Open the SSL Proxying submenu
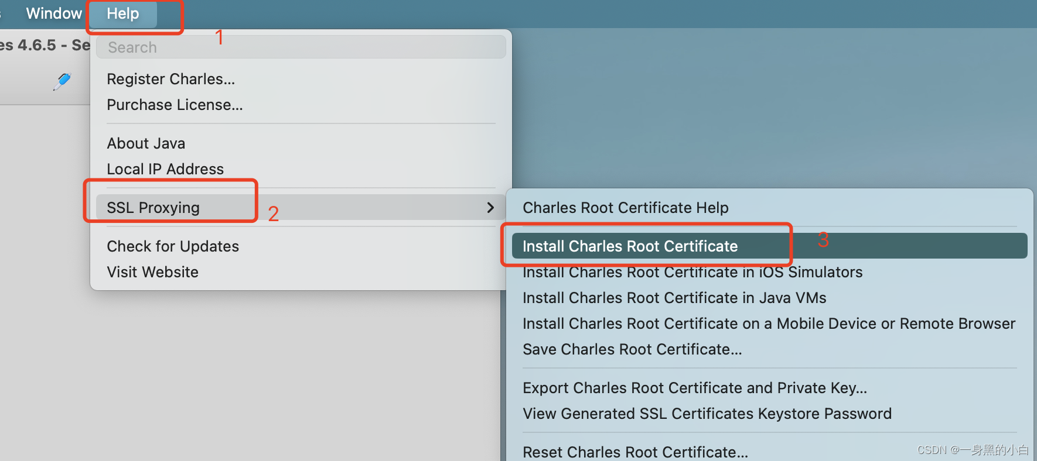 pyautogui.click(x=301, y=208)
